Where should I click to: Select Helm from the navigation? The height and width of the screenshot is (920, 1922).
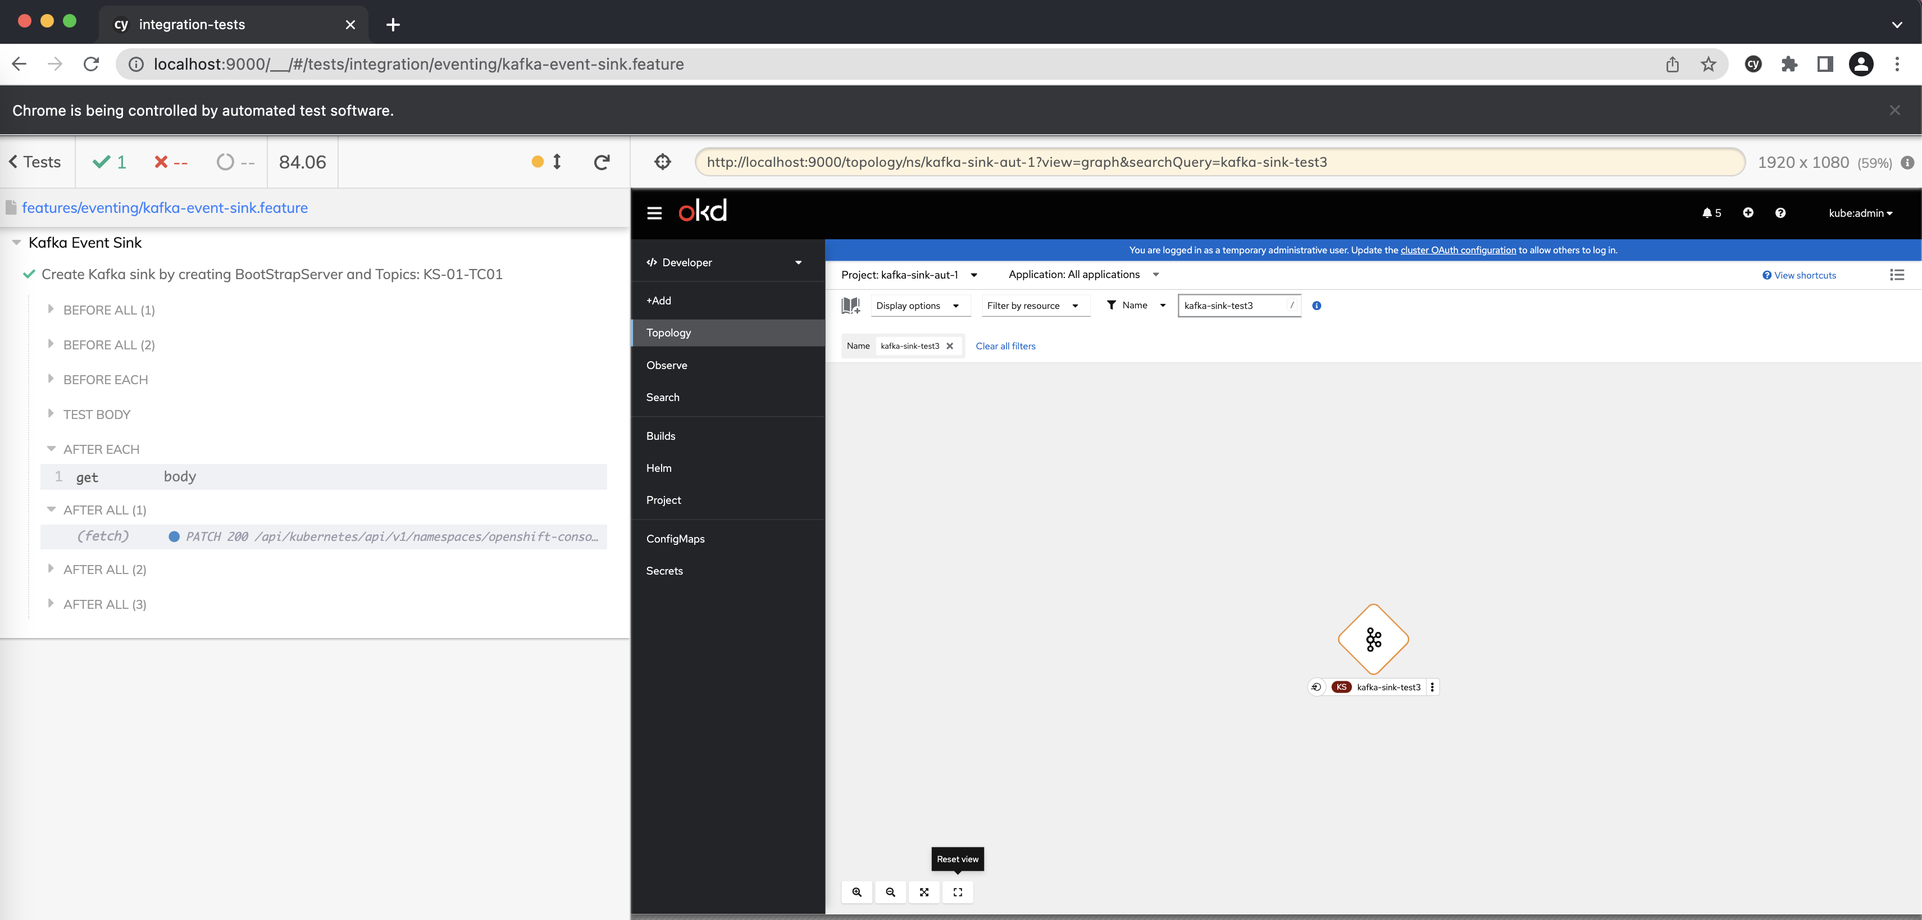pyautogui.click(x=658, y=468)
